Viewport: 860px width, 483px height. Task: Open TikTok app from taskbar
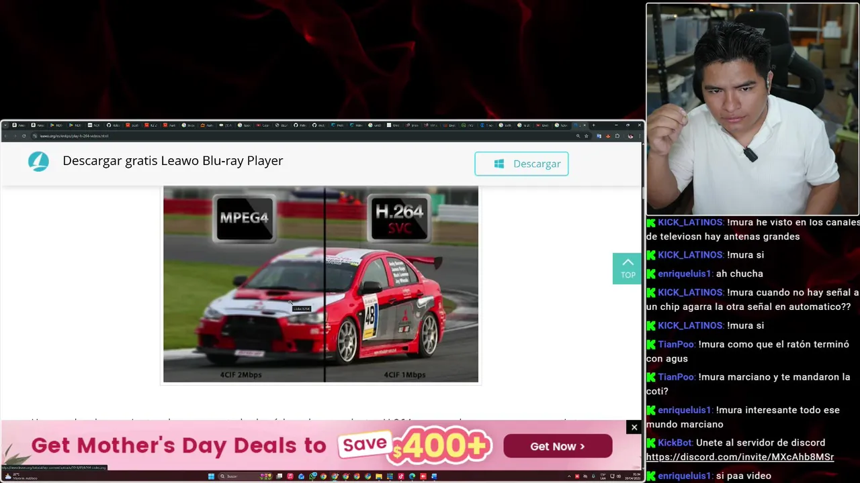click(x=400, y=476)
